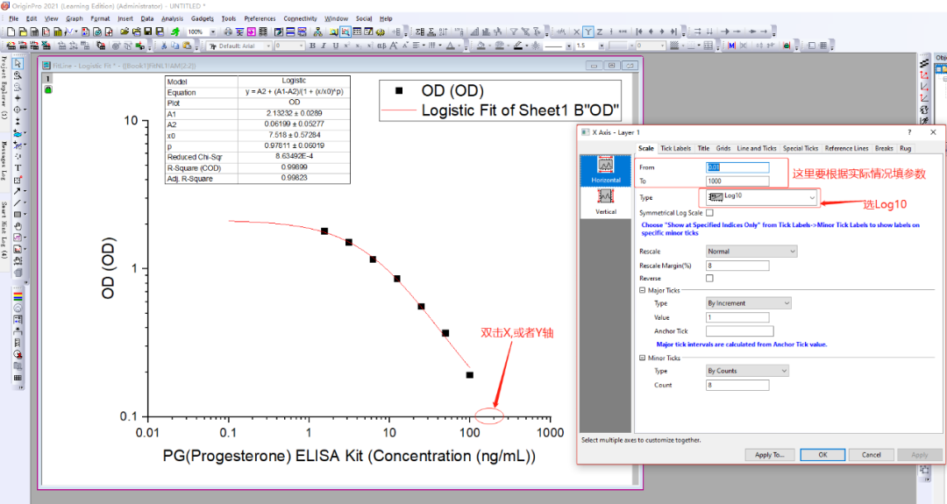Click the Underline formatting button
The image size is (947, 504).
[x=335, y=46]
